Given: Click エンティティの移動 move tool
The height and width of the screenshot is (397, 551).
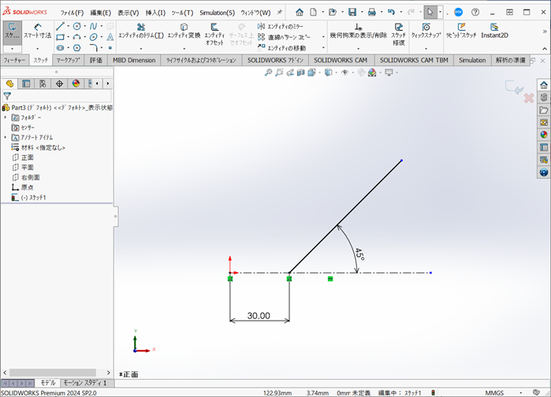Looking at the screenshot, I should 282,48.
